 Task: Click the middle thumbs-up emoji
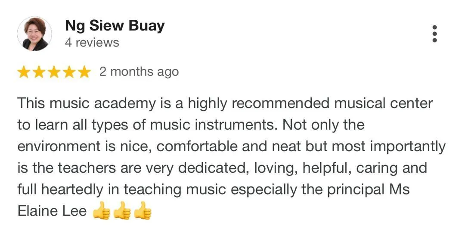tap(122, 211)
